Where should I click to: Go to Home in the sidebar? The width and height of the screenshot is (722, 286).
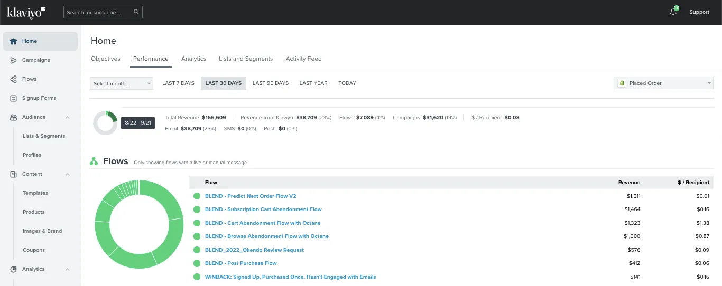[x=41, y=41]
